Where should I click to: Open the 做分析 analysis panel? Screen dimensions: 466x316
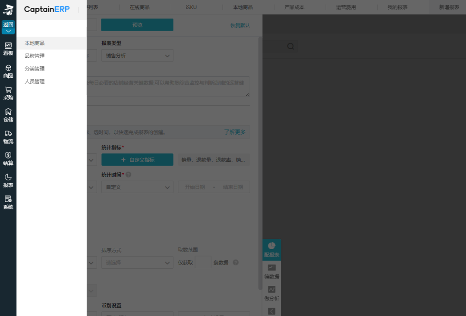coord(271,293)
